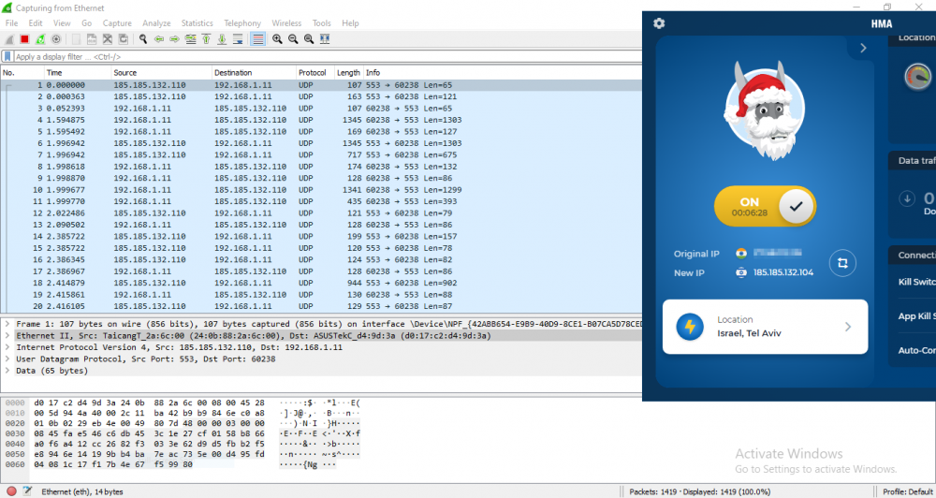This screenshot has width=936, height=498.
Task: Open a capture file from the Wireshark toolbar
Action: 77,39
